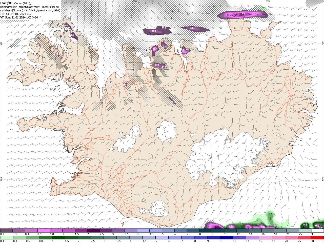Click the light lavender swatch between 4 and 4.5 upper scale
Screen dimensions: 324x243
coord(143,231)
